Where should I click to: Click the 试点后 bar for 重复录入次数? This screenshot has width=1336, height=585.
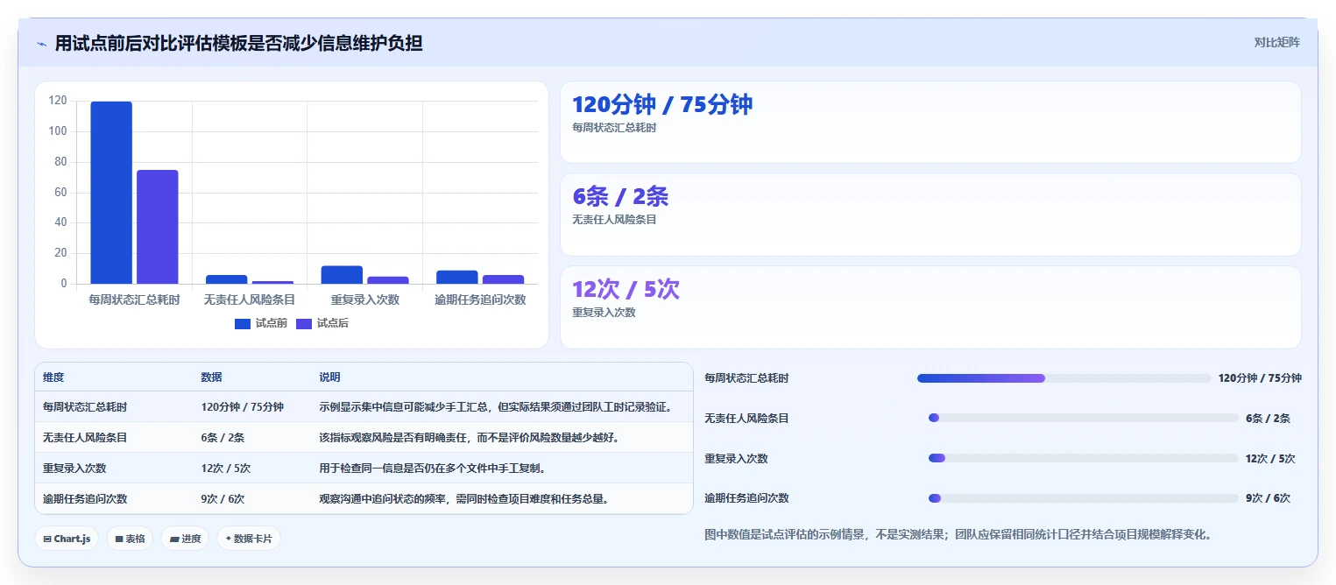388,280
